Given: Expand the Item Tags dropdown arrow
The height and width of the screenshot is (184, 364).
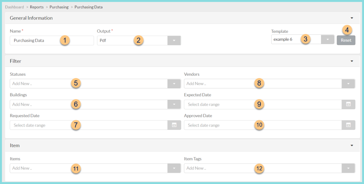Looking at the screenshot, I should click(x=348, y=168).
